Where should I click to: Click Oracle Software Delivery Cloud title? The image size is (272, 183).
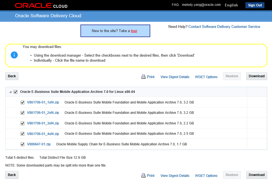point(48,16)
